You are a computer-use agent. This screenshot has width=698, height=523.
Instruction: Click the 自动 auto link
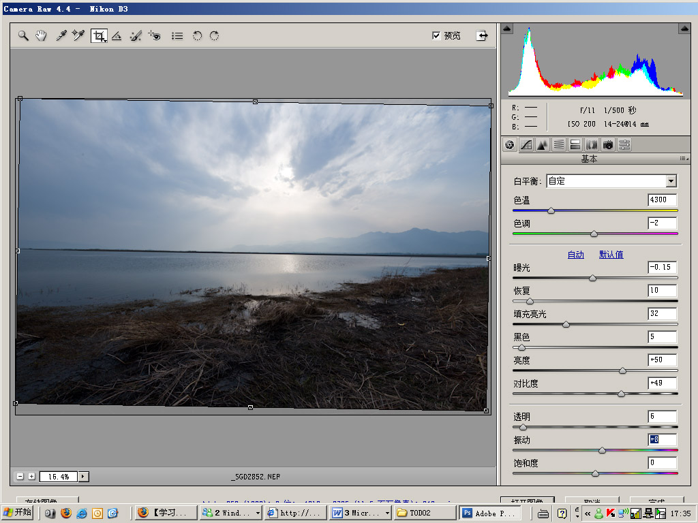click(575, 255)
